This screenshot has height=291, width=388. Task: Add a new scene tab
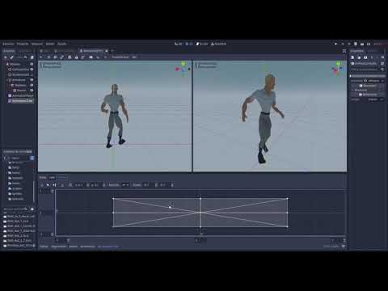112,51
